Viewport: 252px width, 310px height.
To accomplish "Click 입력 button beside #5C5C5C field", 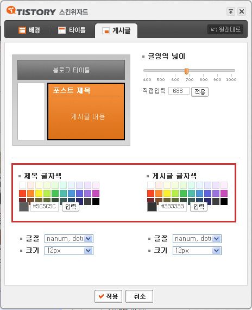I will click(x=71, y=207).
